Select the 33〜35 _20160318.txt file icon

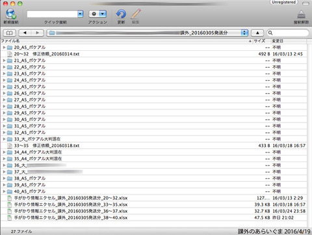(x=10, y=146)
